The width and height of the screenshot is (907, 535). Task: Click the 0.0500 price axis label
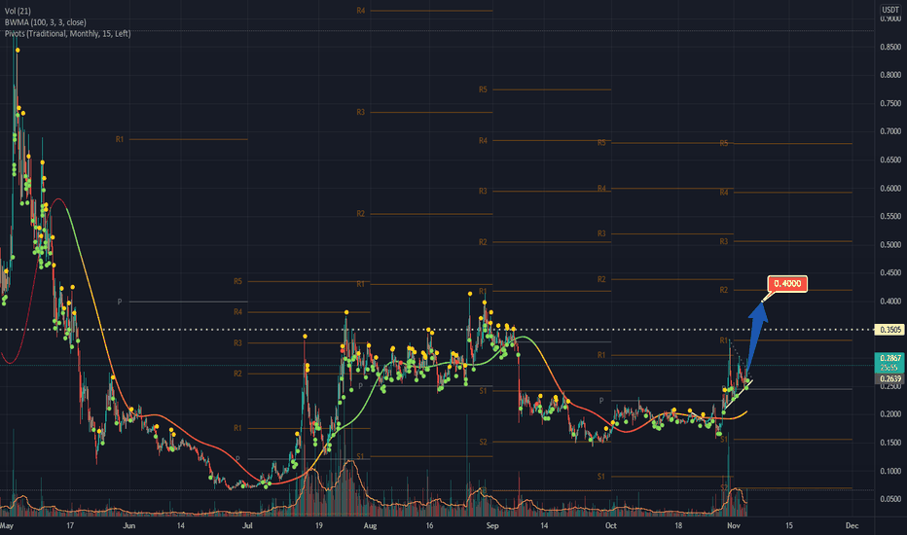coord(890,499)
